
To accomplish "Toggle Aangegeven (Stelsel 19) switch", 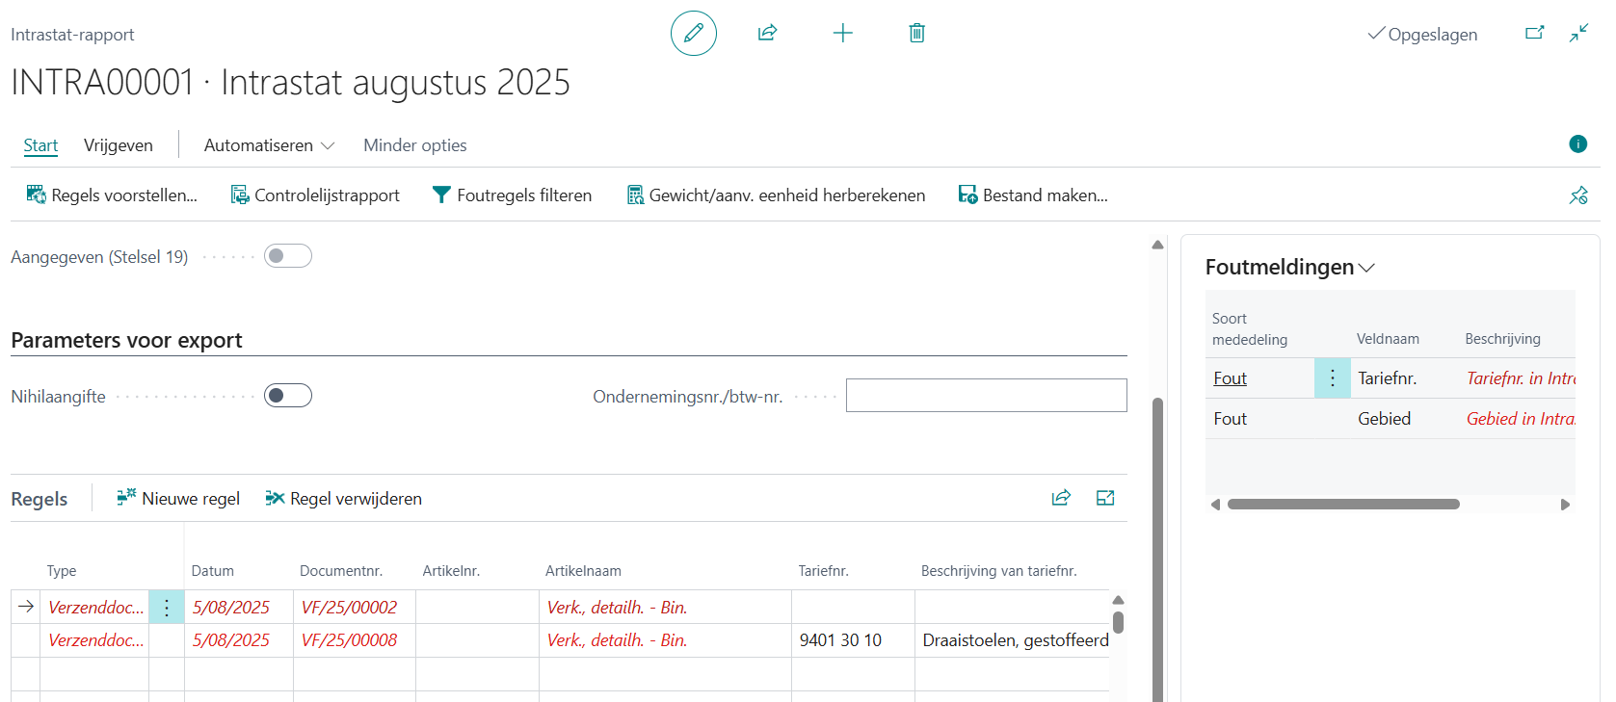I will [288, 256].
